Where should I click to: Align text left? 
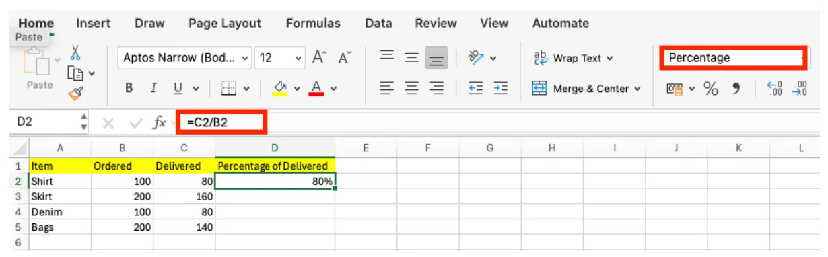[386, 88]
